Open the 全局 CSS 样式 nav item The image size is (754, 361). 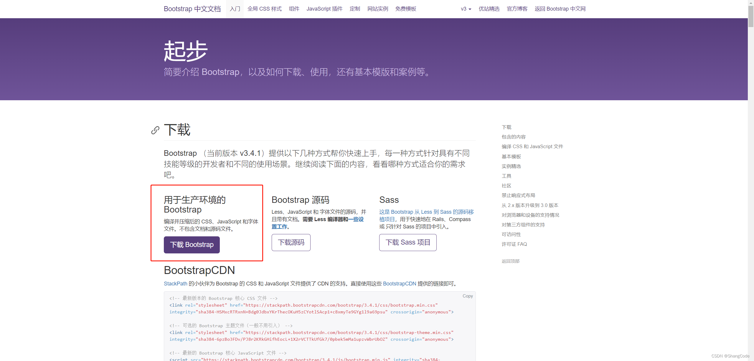point(265,9)
